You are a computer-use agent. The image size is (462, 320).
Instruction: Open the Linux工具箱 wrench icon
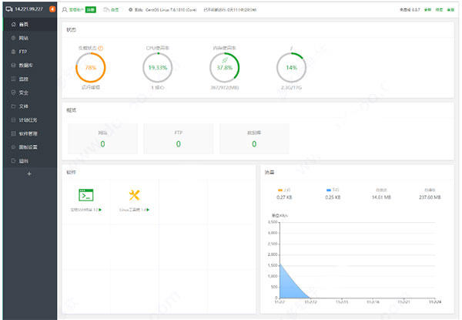tap(134, 194)
